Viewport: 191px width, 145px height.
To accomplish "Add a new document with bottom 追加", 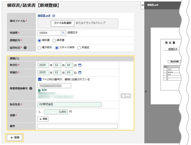I will point(15,138).
